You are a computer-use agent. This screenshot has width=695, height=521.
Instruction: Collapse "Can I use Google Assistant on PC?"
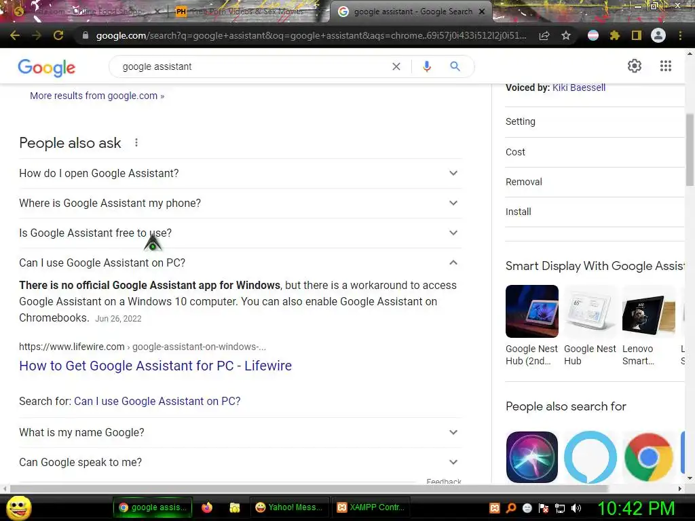(240, 263)
